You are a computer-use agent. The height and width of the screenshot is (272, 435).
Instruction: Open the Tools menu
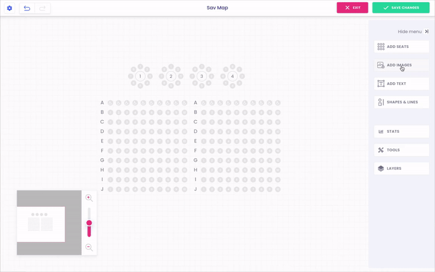coord(401,150)
